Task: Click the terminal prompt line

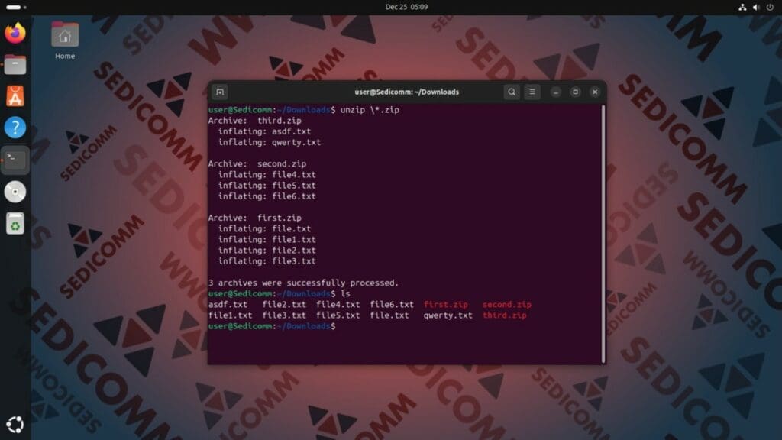Action: (271, 326)
